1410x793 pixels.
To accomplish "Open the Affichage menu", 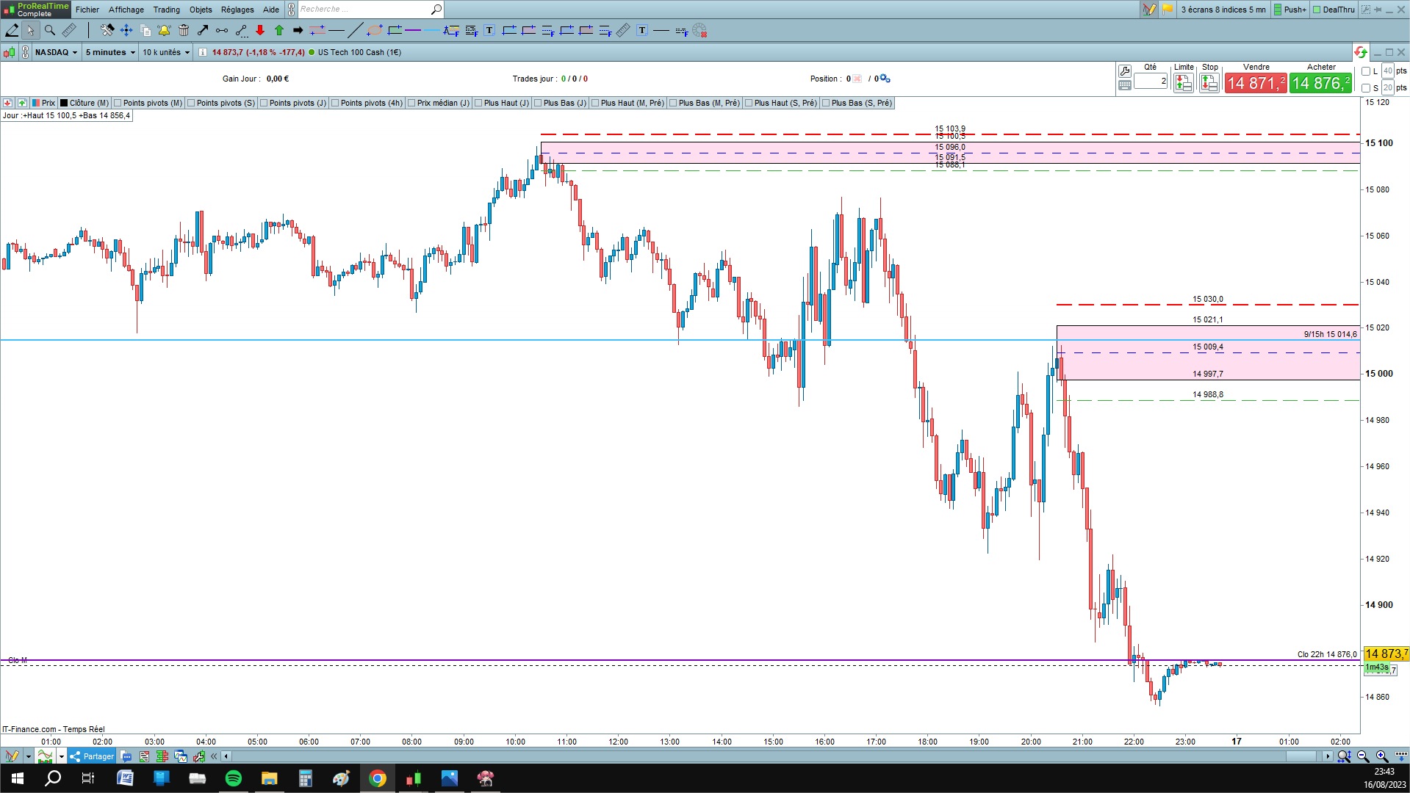I will (x=126, y=10).
